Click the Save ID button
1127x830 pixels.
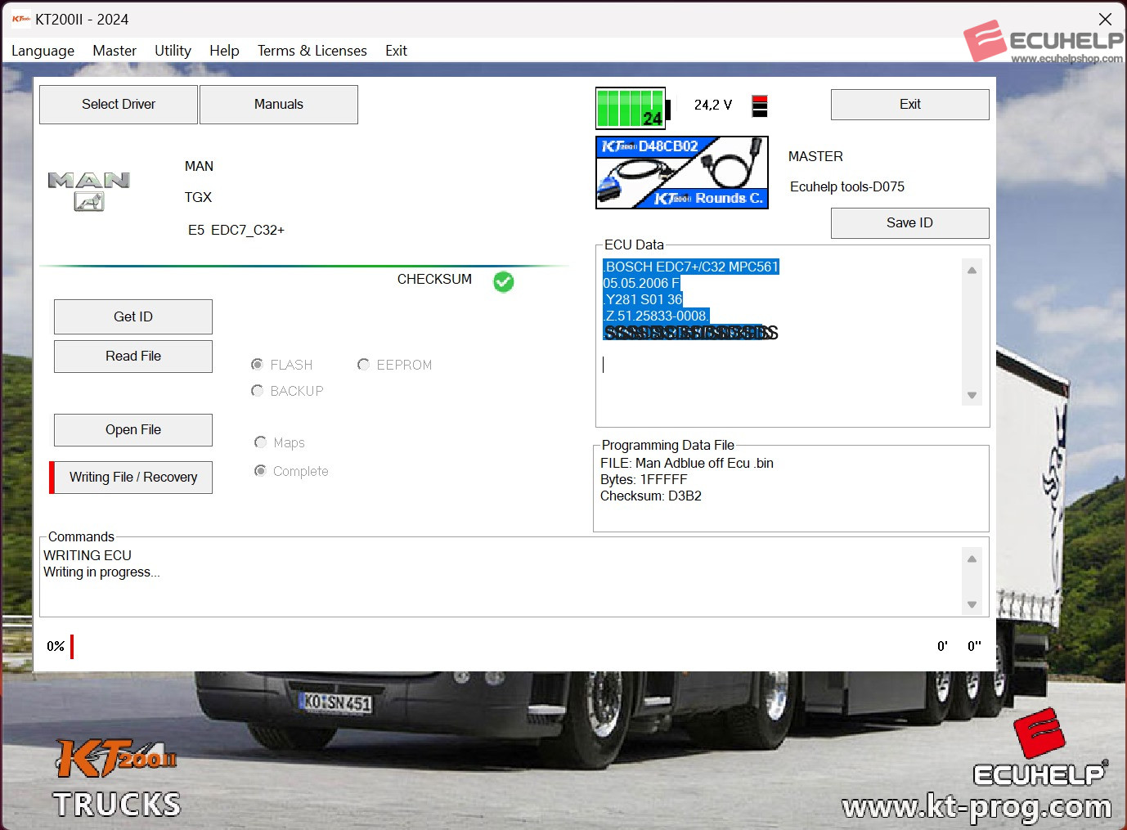tap(909, 223)
